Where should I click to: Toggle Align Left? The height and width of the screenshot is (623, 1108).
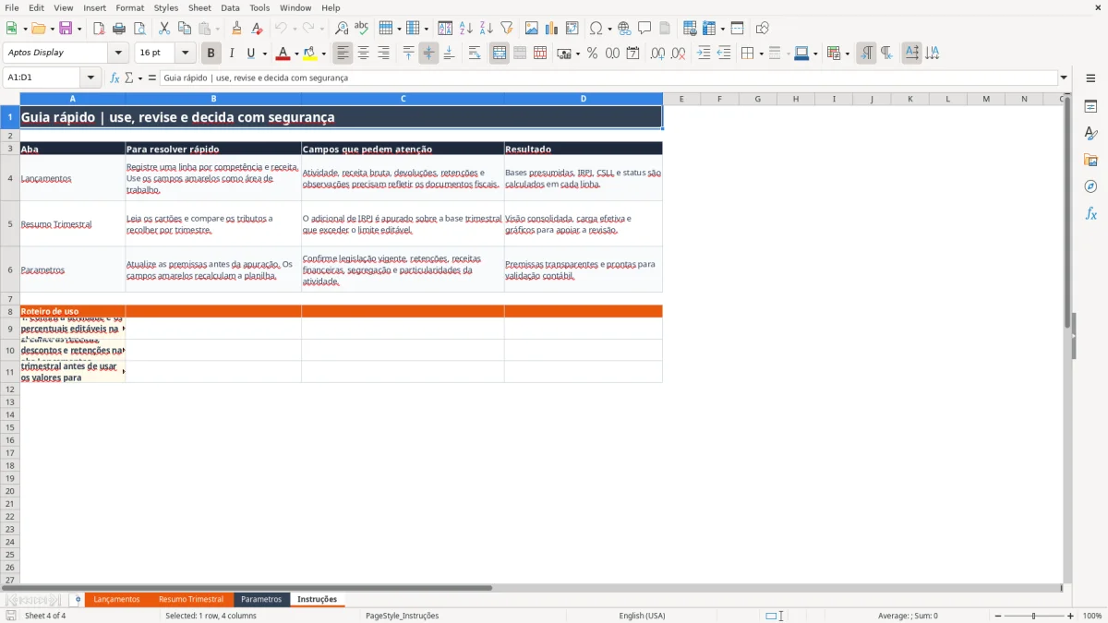point(343,54)
